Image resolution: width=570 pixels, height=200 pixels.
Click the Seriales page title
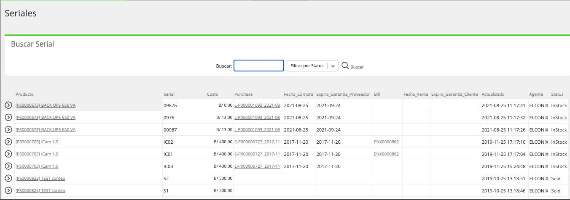[21, 13]
